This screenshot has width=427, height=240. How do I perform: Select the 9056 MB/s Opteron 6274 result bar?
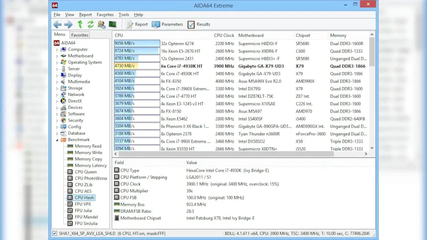pos(137,44)
